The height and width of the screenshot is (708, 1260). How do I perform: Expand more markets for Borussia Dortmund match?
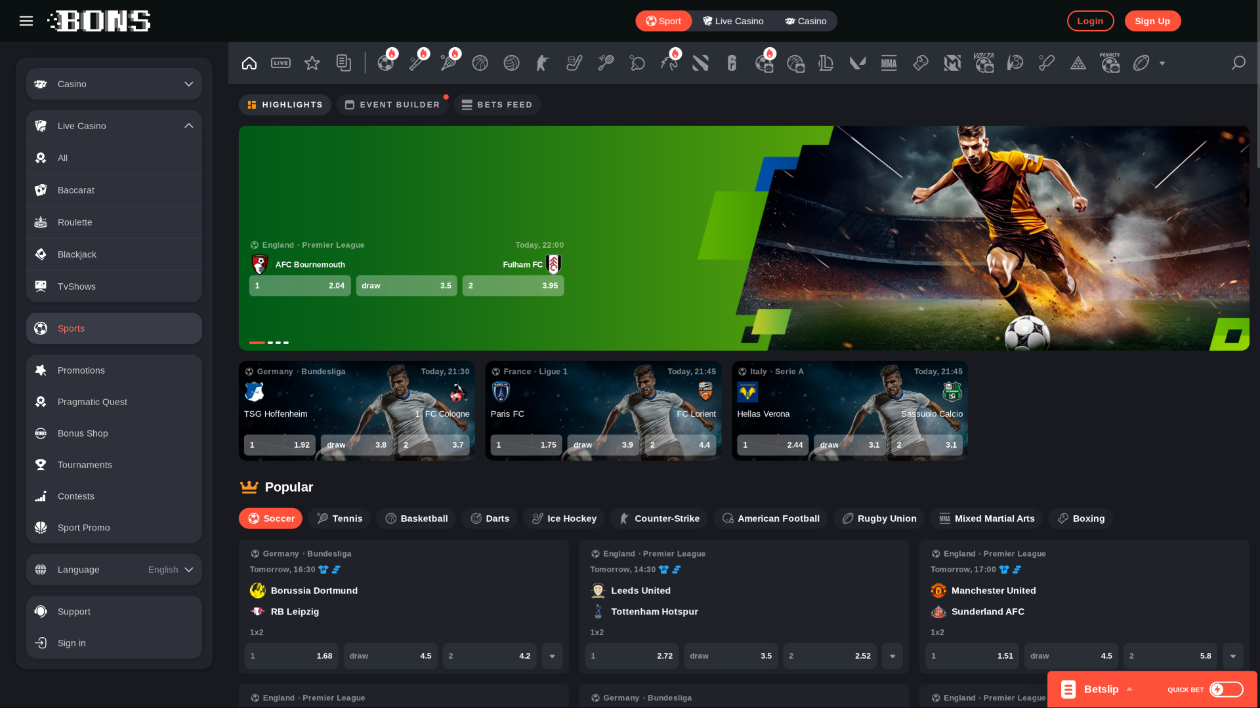click(x=552, y=656)
